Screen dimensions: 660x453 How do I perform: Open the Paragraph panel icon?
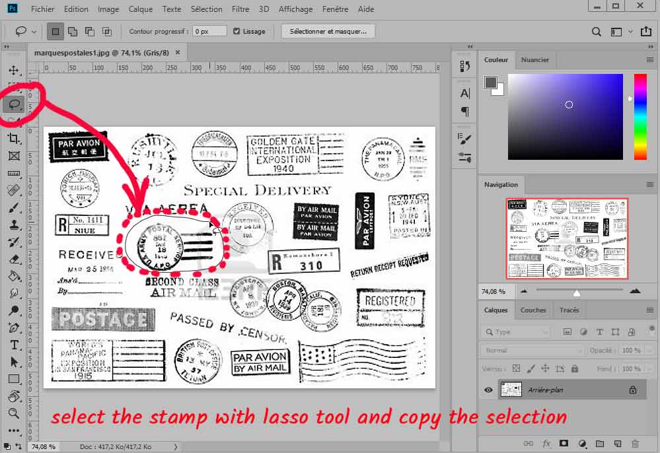tap(464, 112)
